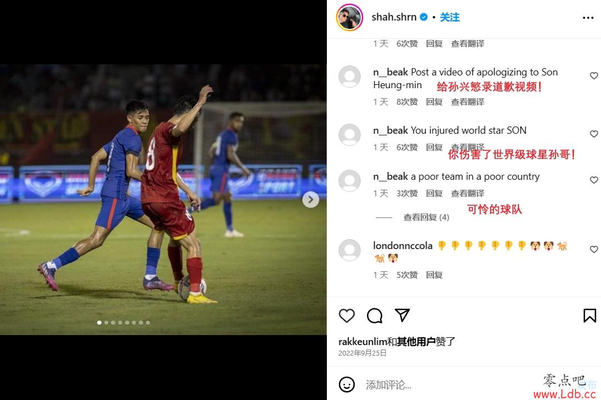Like the post with heart icon
The height and width of the screenshot is (400, 601).
tap(346, 316)
